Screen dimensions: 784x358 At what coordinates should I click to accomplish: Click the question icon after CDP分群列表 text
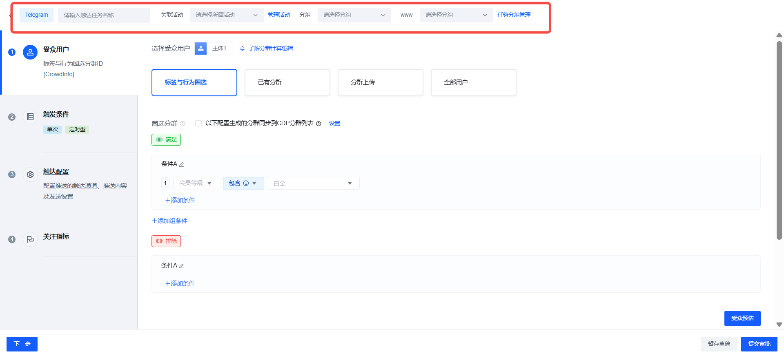[x=318, y=124]
